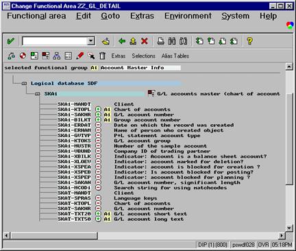296x251 pixels.
Task: Toggle the minus marker for SKAT-SPRAS
Action: 98,198
